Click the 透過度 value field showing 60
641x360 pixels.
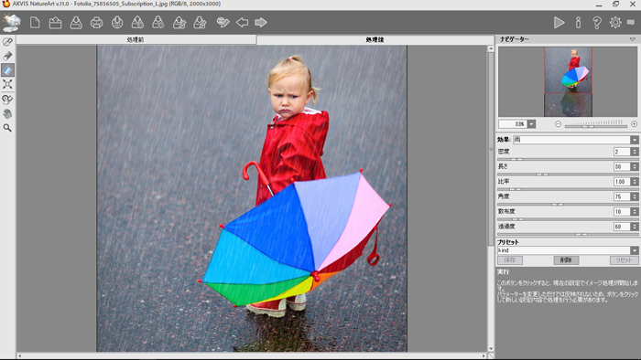(622, 227)
